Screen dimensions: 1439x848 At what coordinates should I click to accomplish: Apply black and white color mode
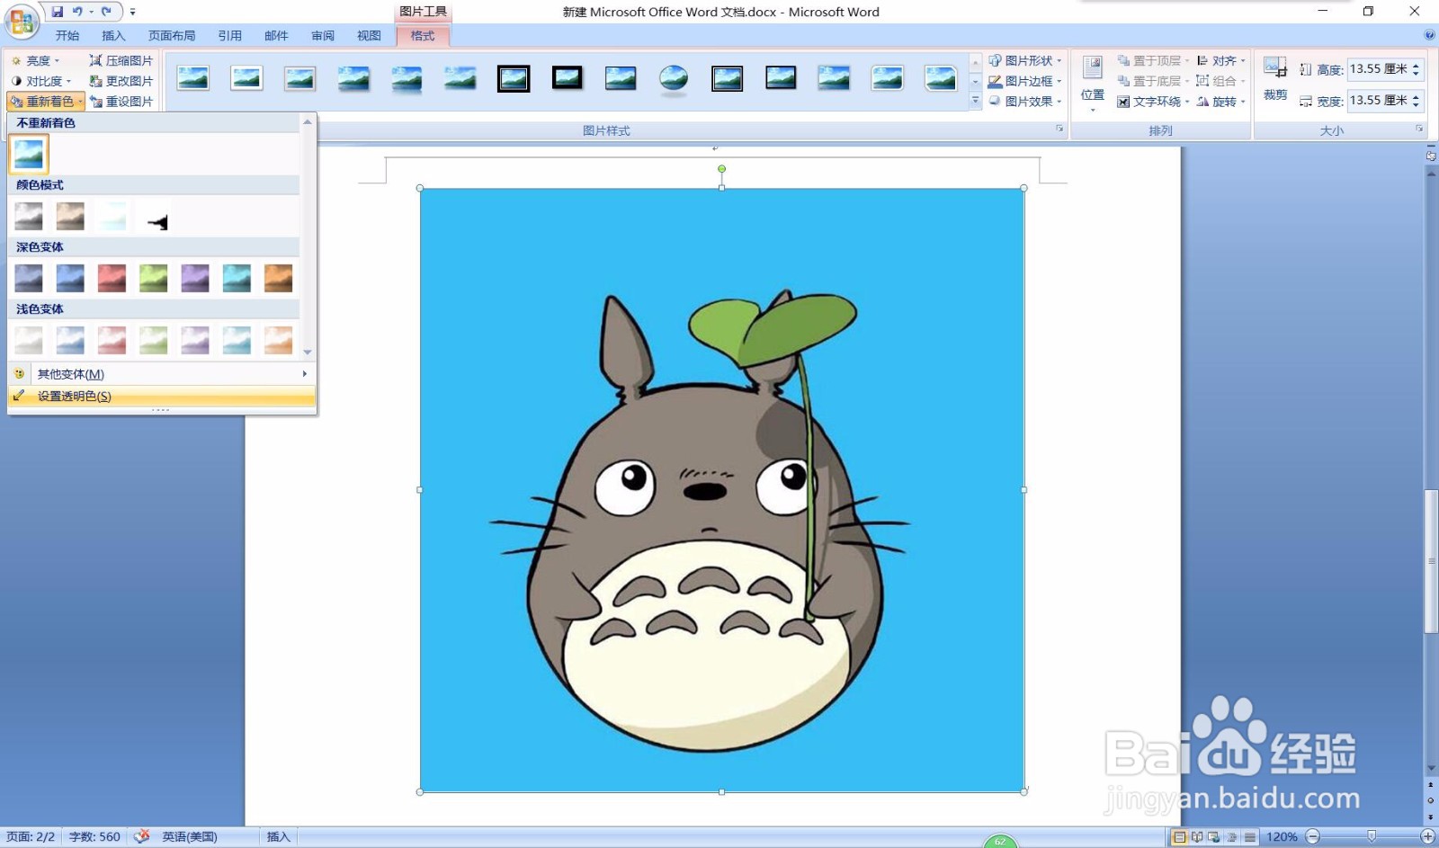tap(154, 217)
